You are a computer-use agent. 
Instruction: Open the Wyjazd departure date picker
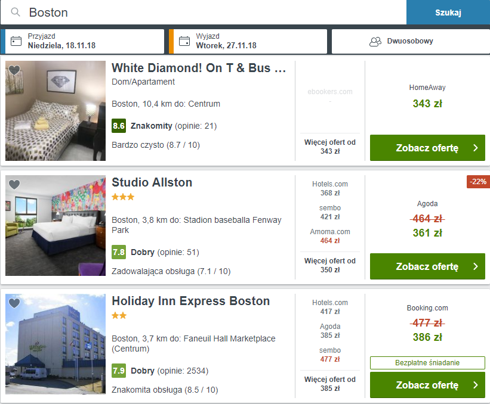[248, 41]
